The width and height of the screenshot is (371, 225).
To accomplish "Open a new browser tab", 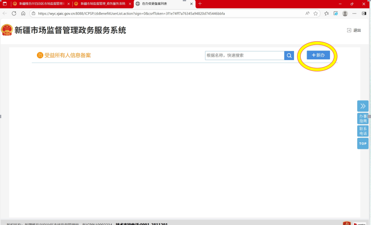I will [x=200, y=4].
